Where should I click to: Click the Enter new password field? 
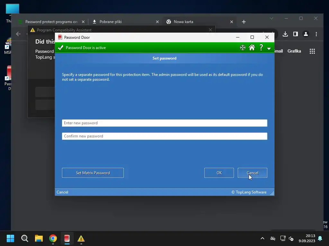point(164,123)
